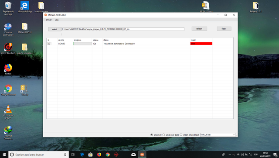The width and height of the screenshot is (279, 158).
Task: Select the MiFlash280518 folder on the desktop
Action: click(x=24, y=28)
